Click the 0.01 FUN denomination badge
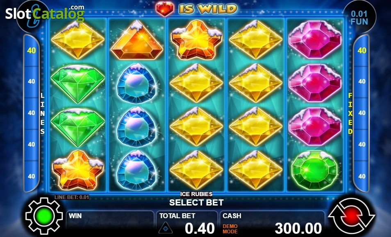This screenshot has width=391, height=237. tap(359, 18)
